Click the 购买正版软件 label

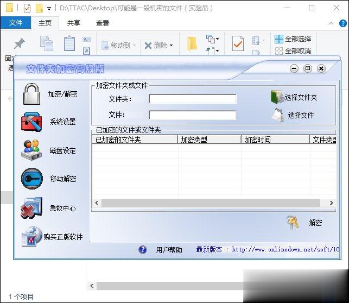click(63, 237)
